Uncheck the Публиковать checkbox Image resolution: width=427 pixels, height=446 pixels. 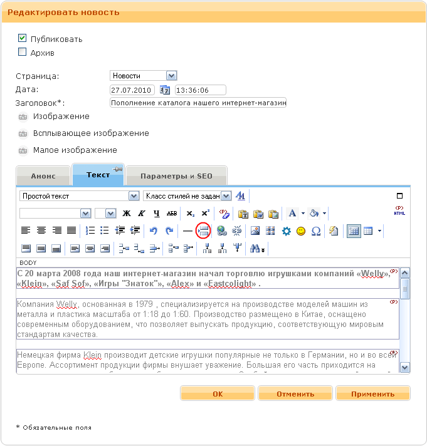click(23, 38)
